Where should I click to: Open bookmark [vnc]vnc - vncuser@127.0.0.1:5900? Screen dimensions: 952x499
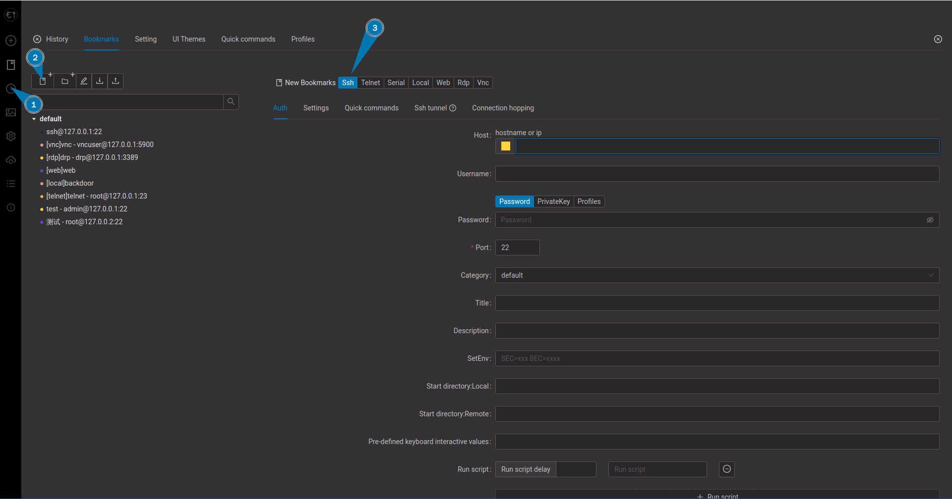100,145
